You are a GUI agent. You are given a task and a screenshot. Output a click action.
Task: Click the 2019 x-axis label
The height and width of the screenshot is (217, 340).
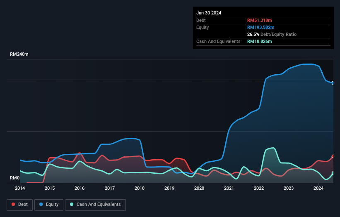pos(169,188)
